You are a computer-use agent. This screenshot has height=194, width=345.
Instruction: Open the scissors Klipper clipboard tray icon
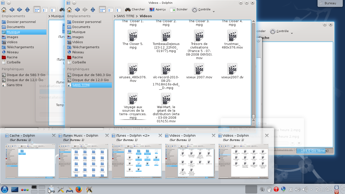click(x=291, y=189)
